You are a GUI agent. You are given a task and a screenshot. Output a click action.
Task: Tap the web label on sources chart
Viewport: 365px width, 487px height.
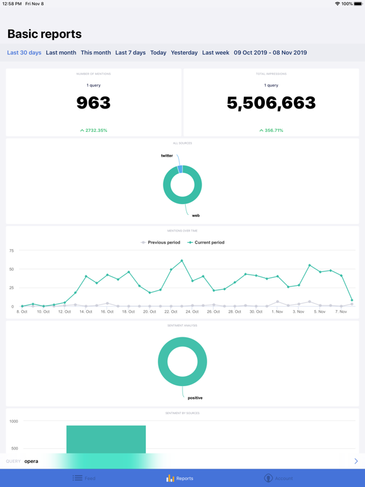point(196,216)
